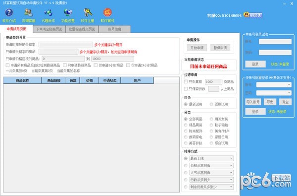Switch to the 申请试用页面 tab

[x=16, y=29]
